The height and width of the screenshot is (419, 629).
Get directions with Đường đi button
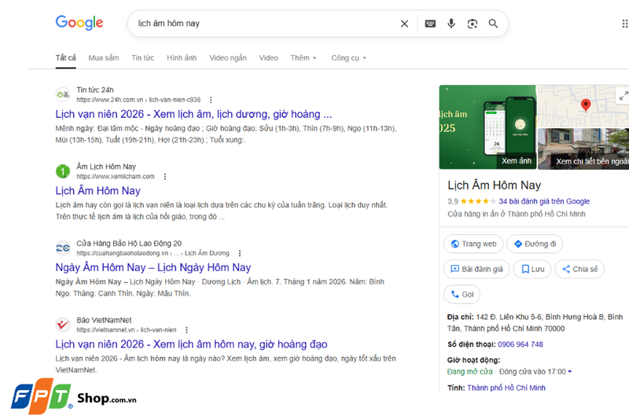[x=535, y=244]
